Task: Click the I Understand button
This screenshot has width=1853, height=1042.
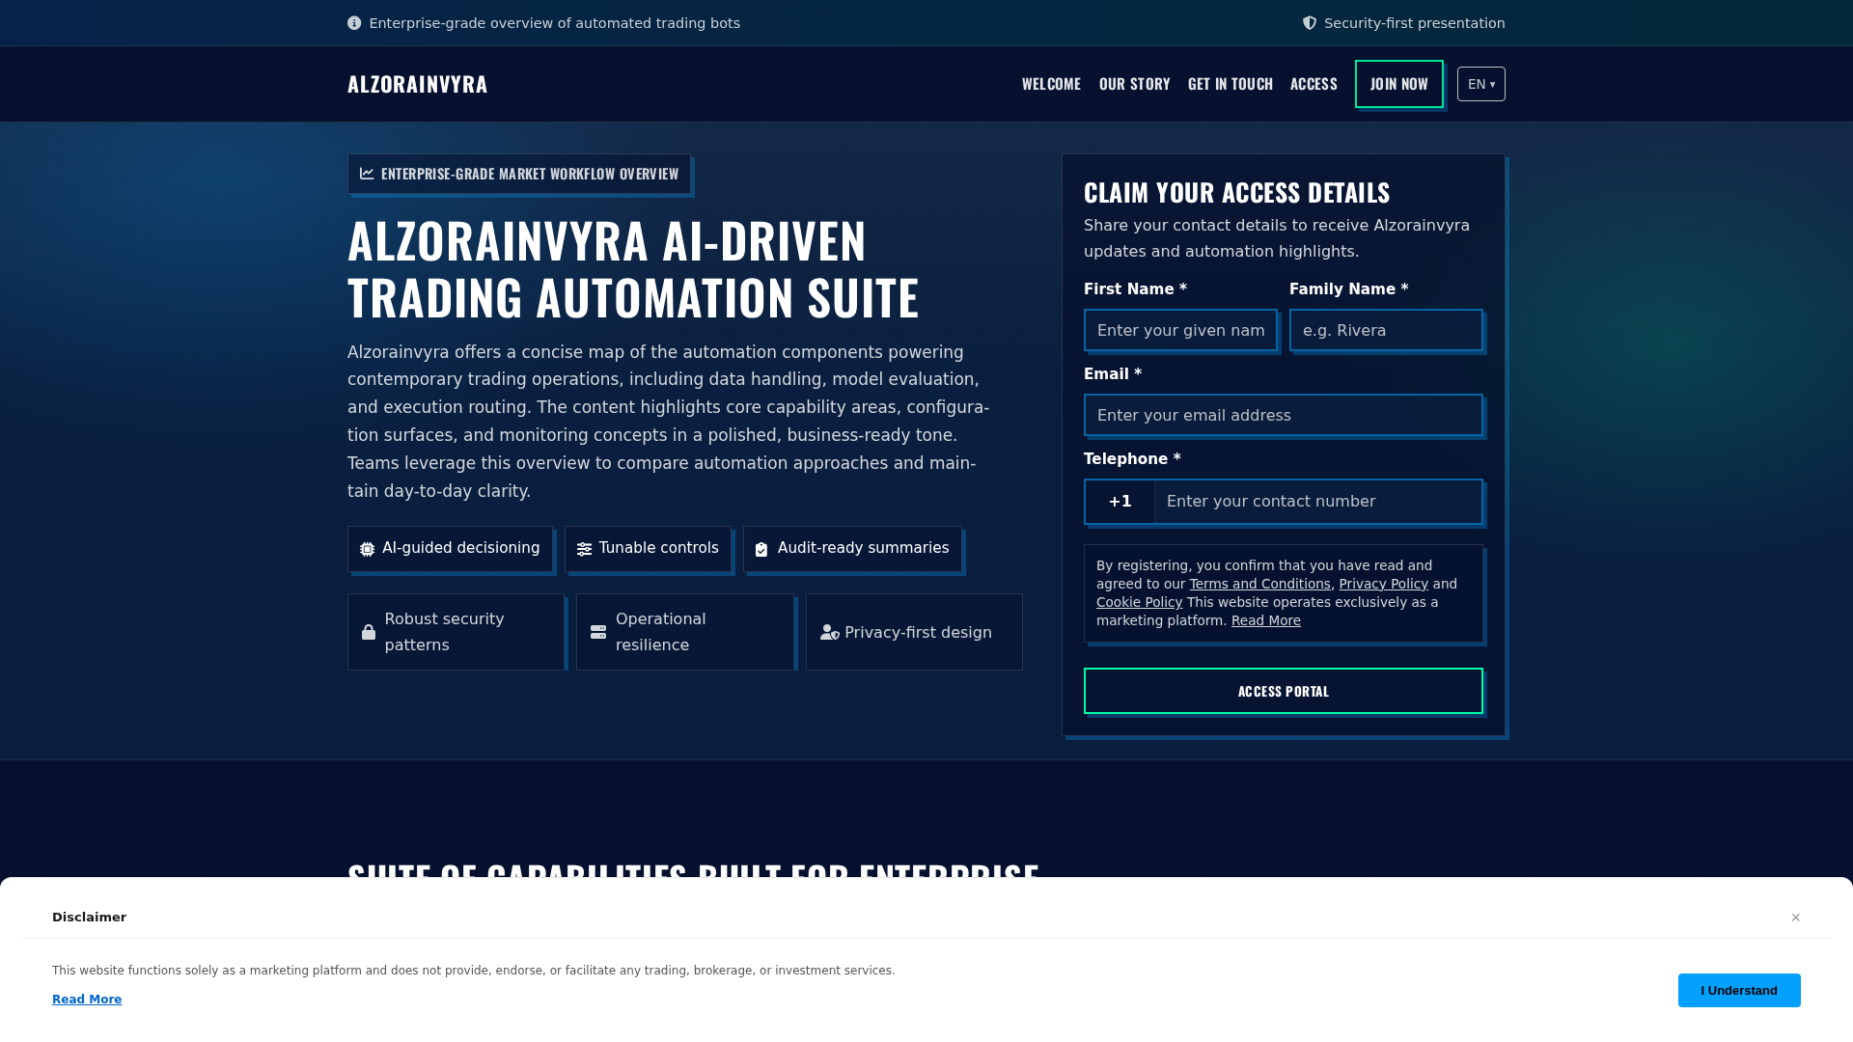Action: 1739,990
